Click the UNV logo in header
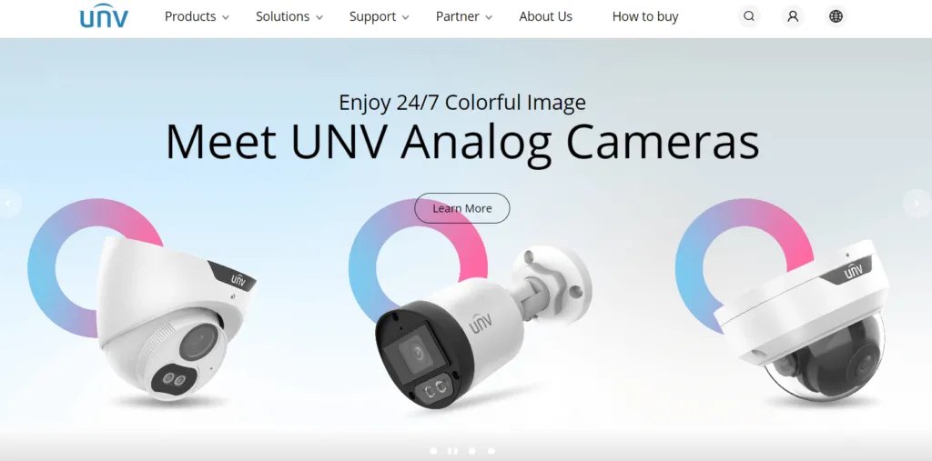 pos(104,16)
